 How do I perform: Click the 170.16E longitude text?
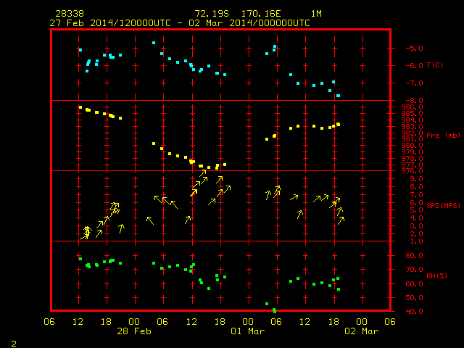click(261, 14)
